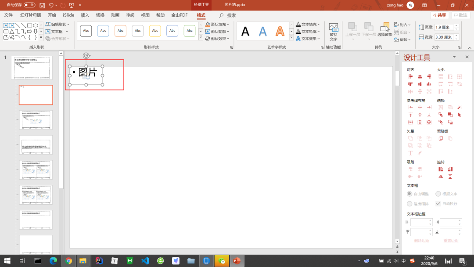Click align top icon in 对齐 section

(x=410, y=84)
